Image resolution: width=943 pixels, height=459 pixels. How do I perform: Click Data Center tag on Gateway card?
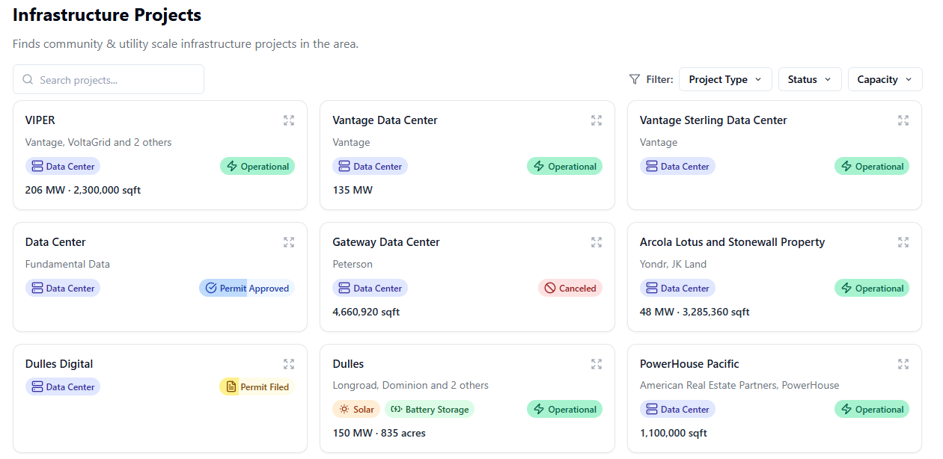(x=370, y=288)
